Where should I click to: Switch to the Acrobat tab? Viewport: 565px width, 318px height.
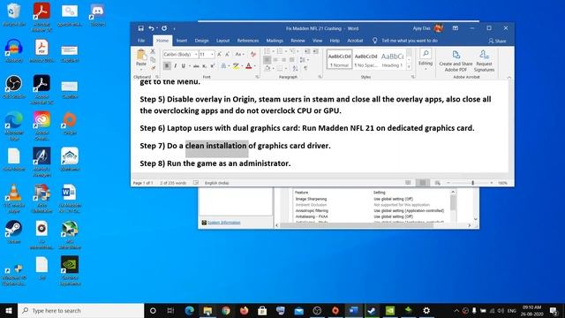[x=355, y=41]
